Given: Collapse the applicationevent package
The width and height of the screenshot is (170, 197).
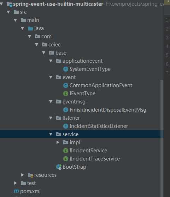Looking at the screenshot, I should 51,61.
